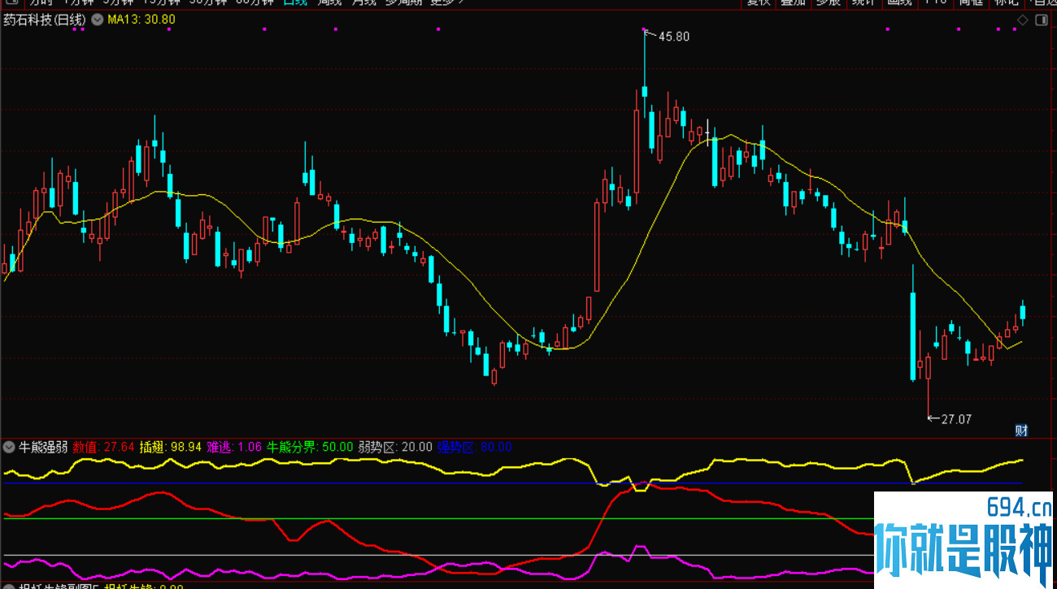This screenshot has height=589, width=1057.
Task: Open the dropdown arrow beside 药石科技(日线)
Action: (98, 19)
